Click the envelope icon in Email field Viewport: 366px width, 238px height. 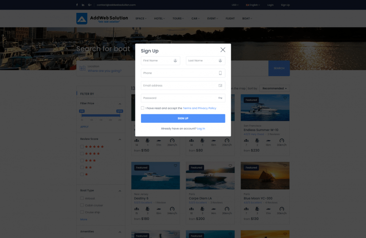220,86
